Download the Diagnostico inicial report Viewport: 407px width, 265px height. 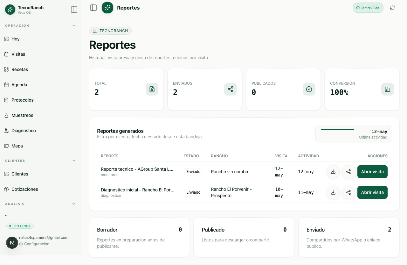(x=333, y=192)
